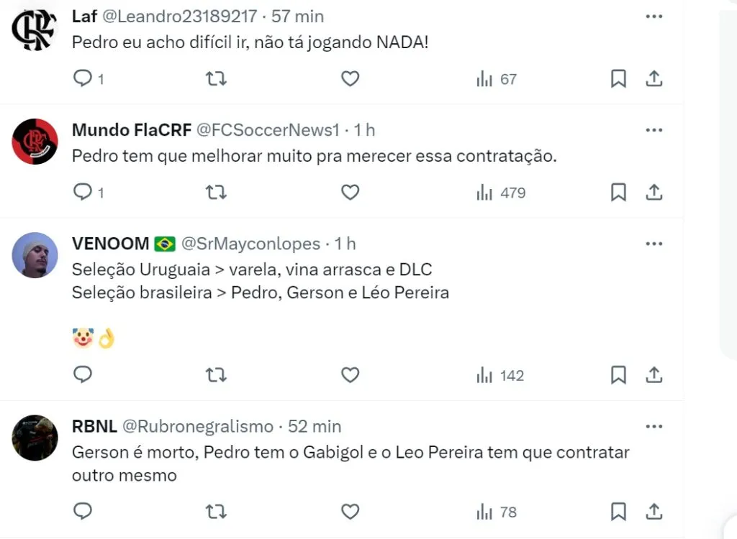The image size is (737, 539).
Task: Click Laf's Flamengo crest avatar
Action: 35,29
